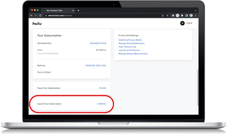Open the Chrome profile avatar
The height and width of the screenshot is (137, 227).
[x=191, y=15]
